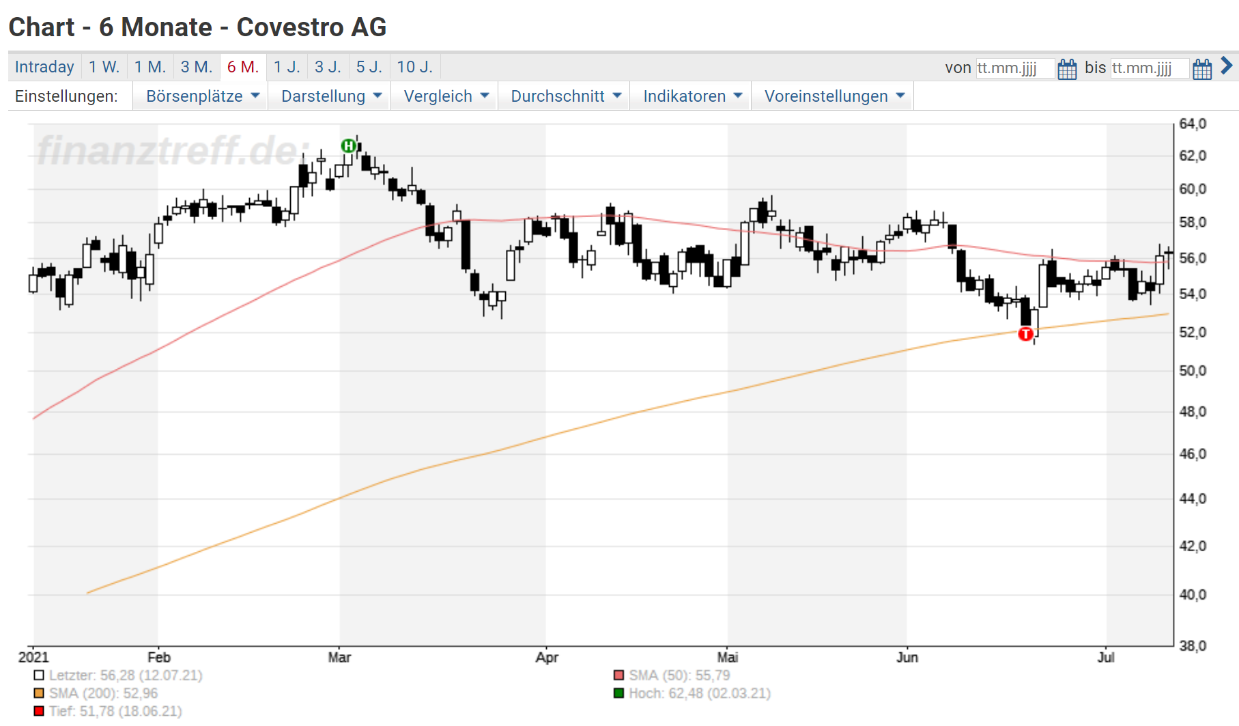Image resolution: width=1239 pixels, height=726 pixels.
Task: Select the 10 J. time range tab
Action: 415,67
